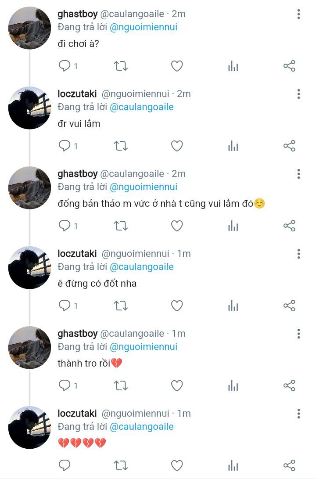Share the "đr vui lắm" tweet
Image resolution: width=316 pixels, height=479 pixels.
point(289,146)
